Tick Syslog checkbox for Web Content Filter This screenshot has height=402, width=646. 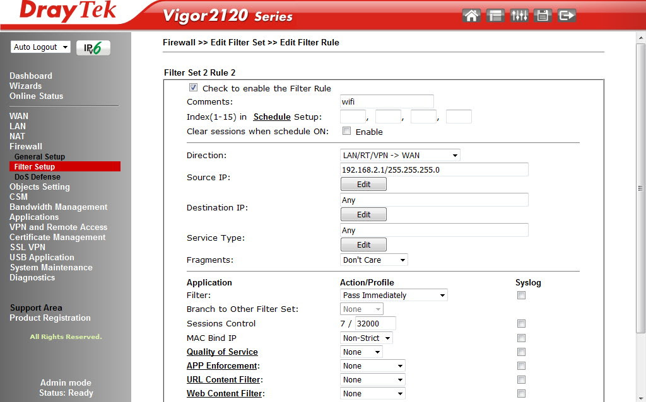521,393
